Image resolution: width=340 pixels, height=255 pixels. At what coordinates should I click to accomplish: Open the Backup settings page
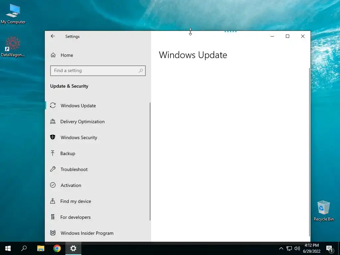click(98, 153)
